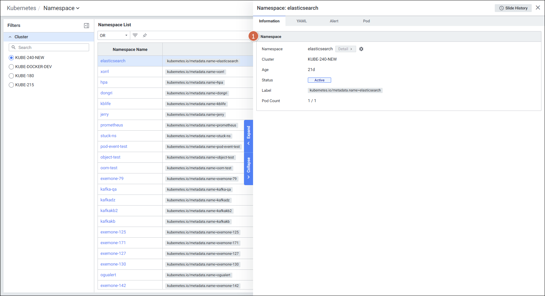Screen dimensions: 545x296
Task: Collapse the Cluster filter section
Action: point(10,37)
